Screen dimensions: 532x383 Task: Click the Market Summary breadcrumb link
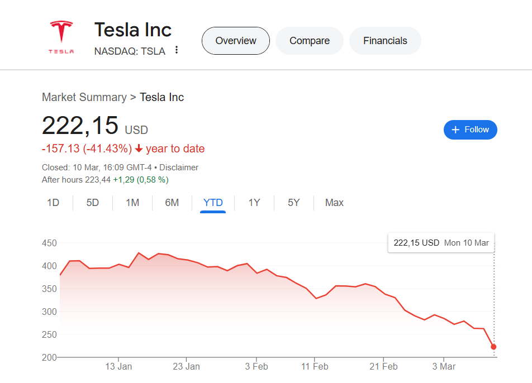[x=84, y=97]
